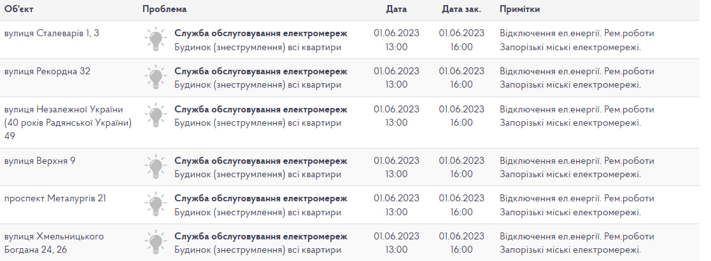
Task: Click end date in Металургів 21 row
Action: 461,205
